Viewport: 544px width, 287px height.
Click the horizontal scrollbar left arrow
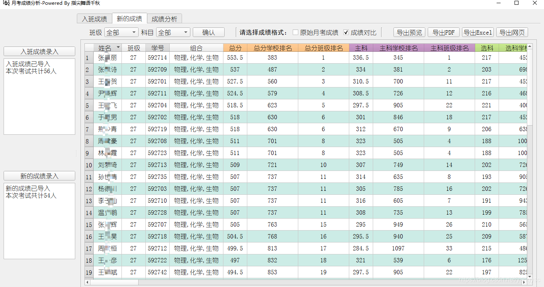coord(88,282)
